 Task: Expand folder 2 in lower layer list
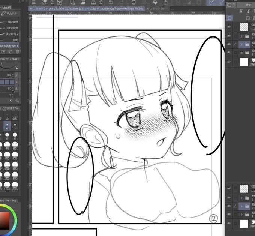pos(241,206)
